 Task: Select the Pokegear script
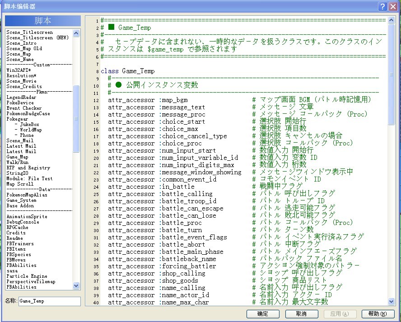[x=17, y=119]
